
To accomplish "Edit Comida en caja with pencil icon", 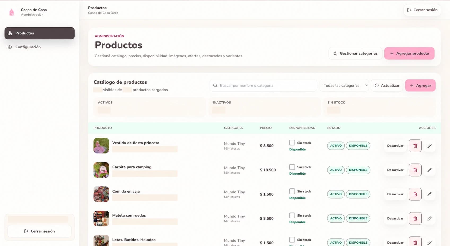I will coord(429,194).
